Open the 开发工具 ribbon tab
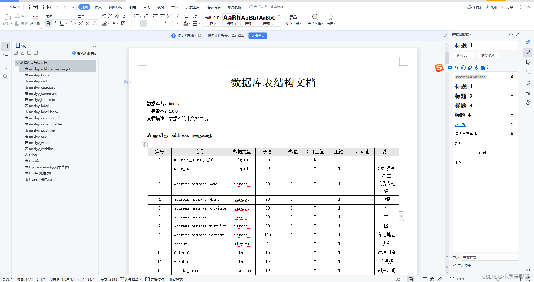The width and height of the screenshot is (534, 282). pos(193,7)
